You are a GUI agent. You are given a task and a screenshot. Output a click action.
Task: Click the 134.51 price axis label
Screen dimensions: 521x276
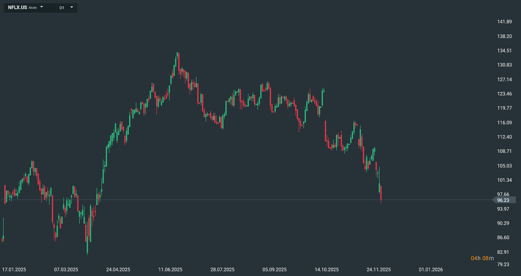504,51
